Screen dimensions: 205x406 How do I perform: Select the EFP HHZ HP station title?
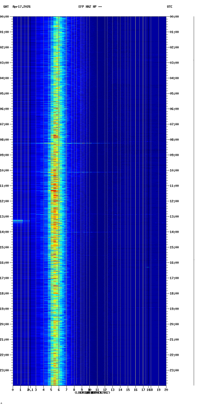[90, 7]
